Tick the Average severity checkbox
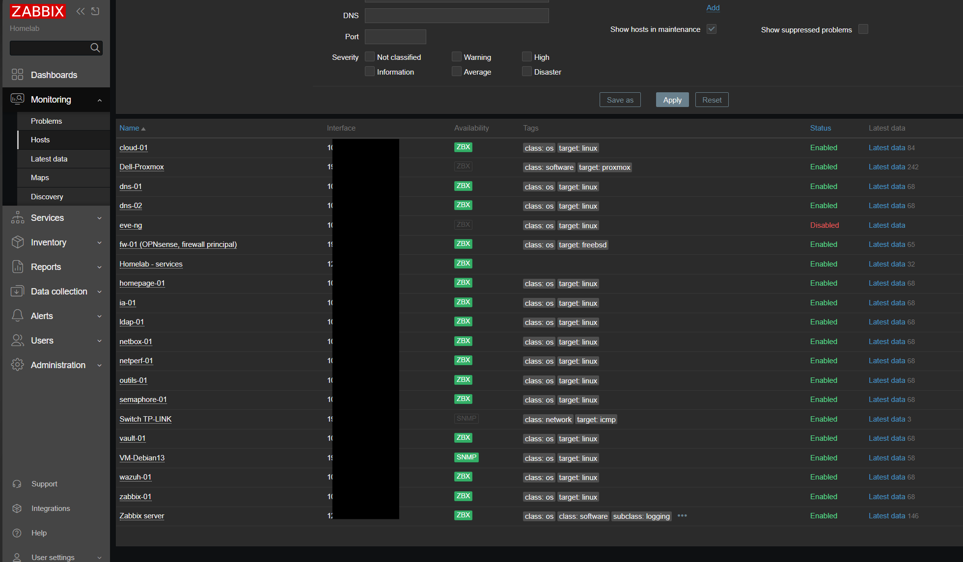The image size is (963, 562). tap(457, 72)
